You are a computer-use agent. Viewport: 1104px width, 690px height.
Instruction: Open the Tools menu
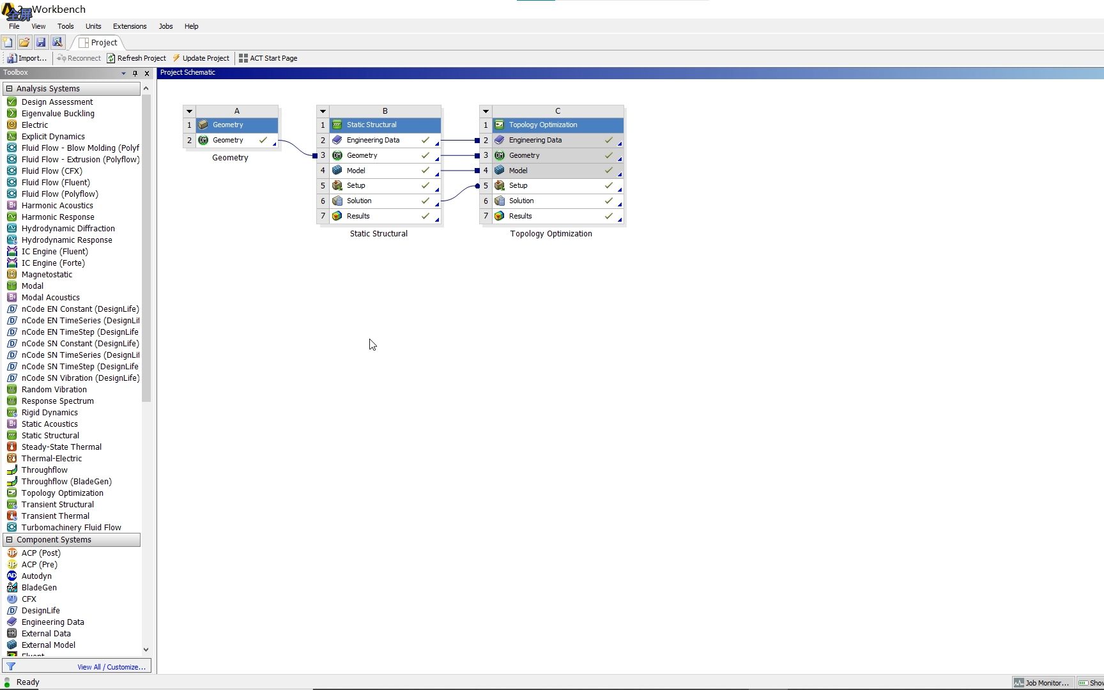(x=66, y=26)
